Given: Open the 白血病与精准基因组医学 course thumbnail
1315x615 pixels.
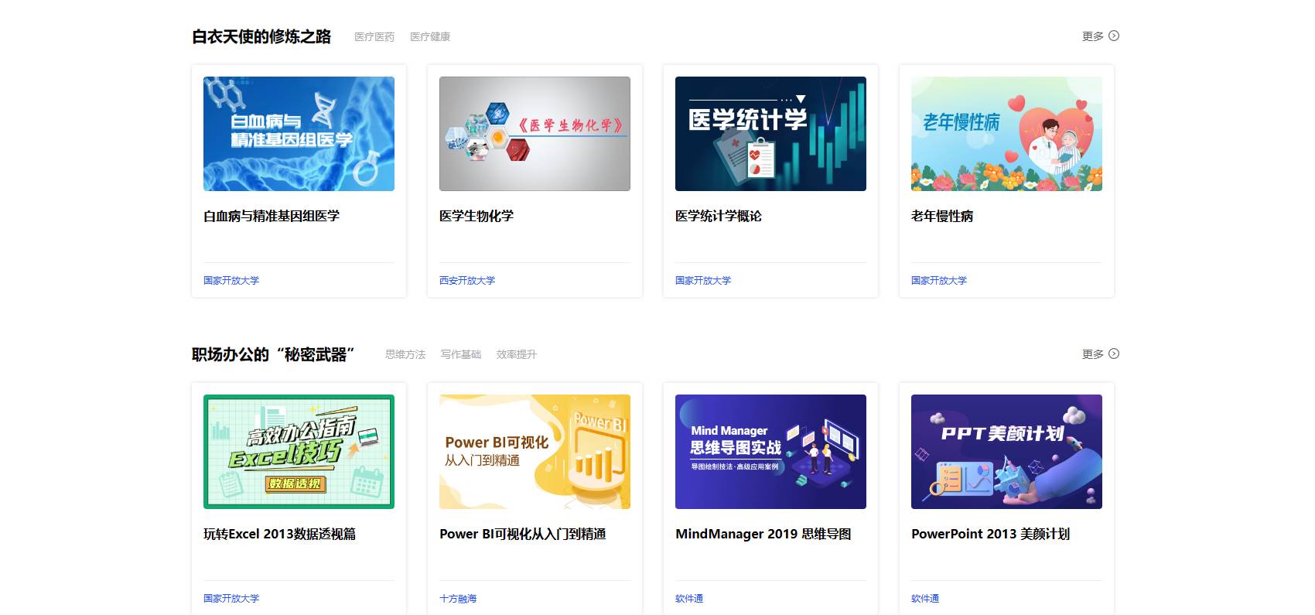Looking at the screenshot, I should [299, 134].
